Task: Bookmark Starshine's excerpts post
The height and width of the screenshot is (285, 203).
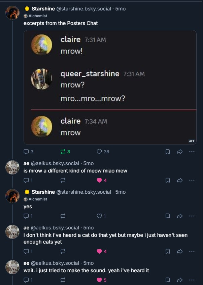Action: click(168, 152)
